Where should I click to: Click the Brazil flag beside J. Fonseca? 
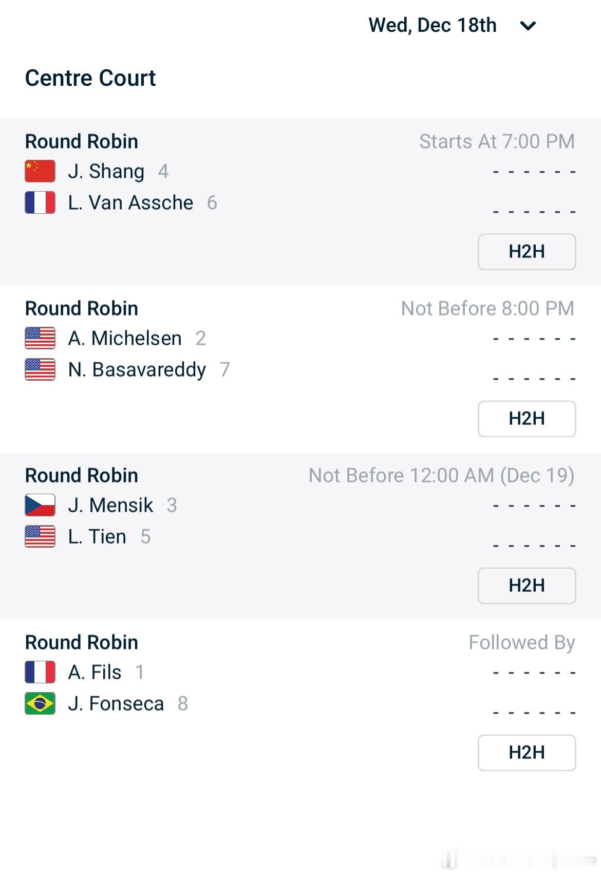click(40, 703)
